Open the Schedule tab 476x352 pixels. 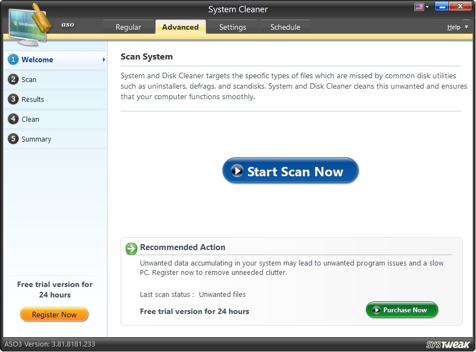(285, 26)
